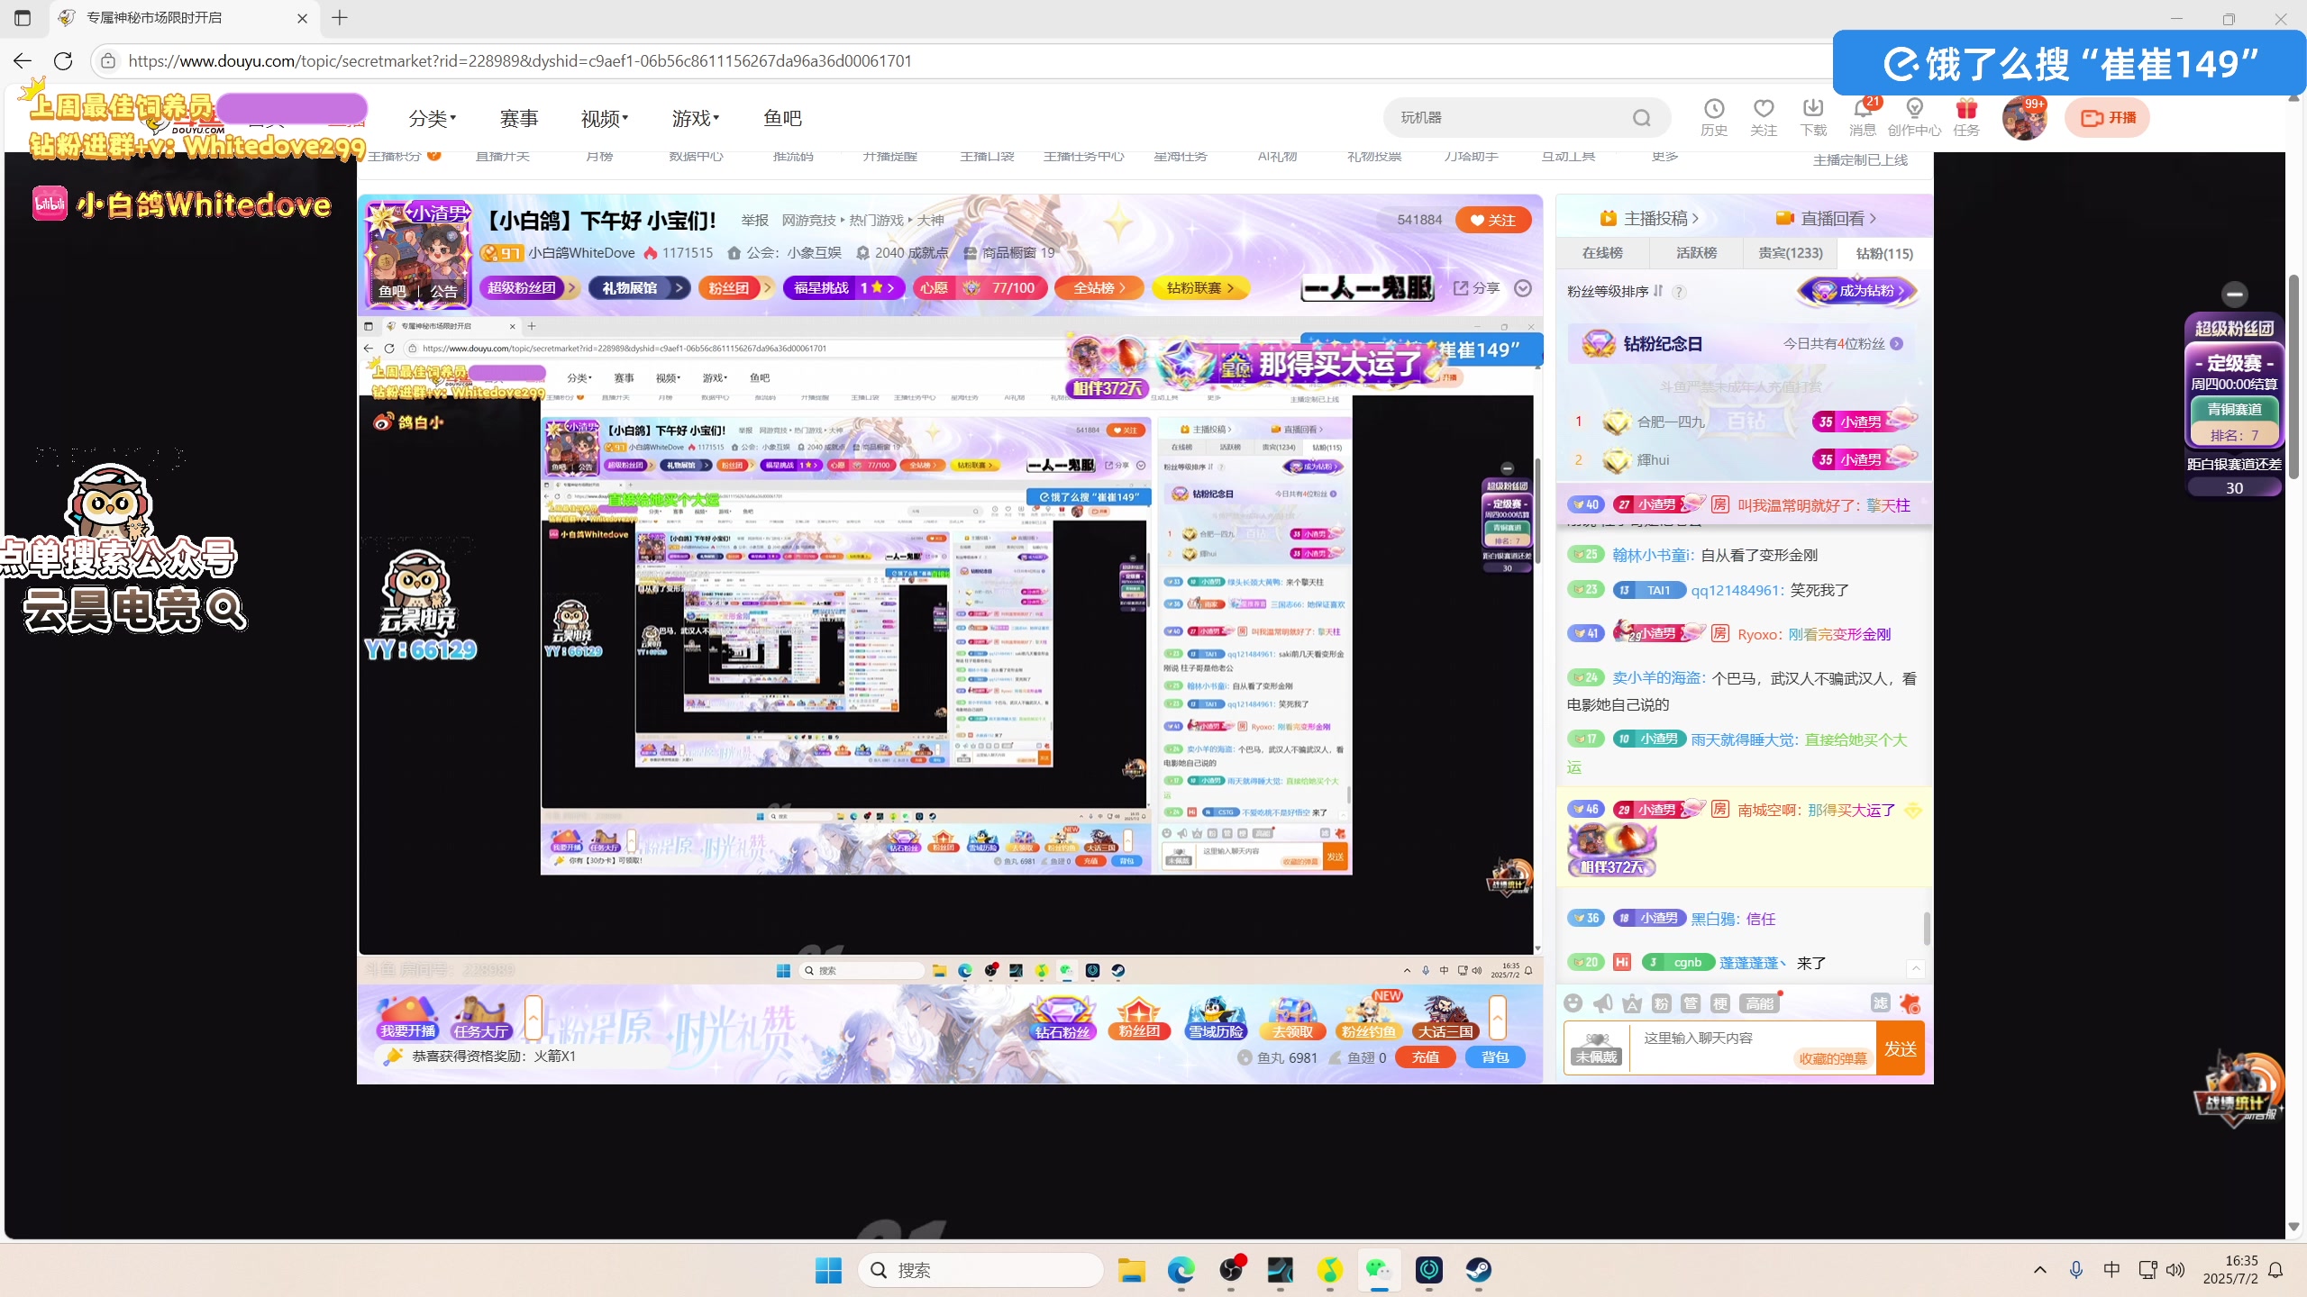Toggle the 滤 chat filter button

[1881, 1003]
